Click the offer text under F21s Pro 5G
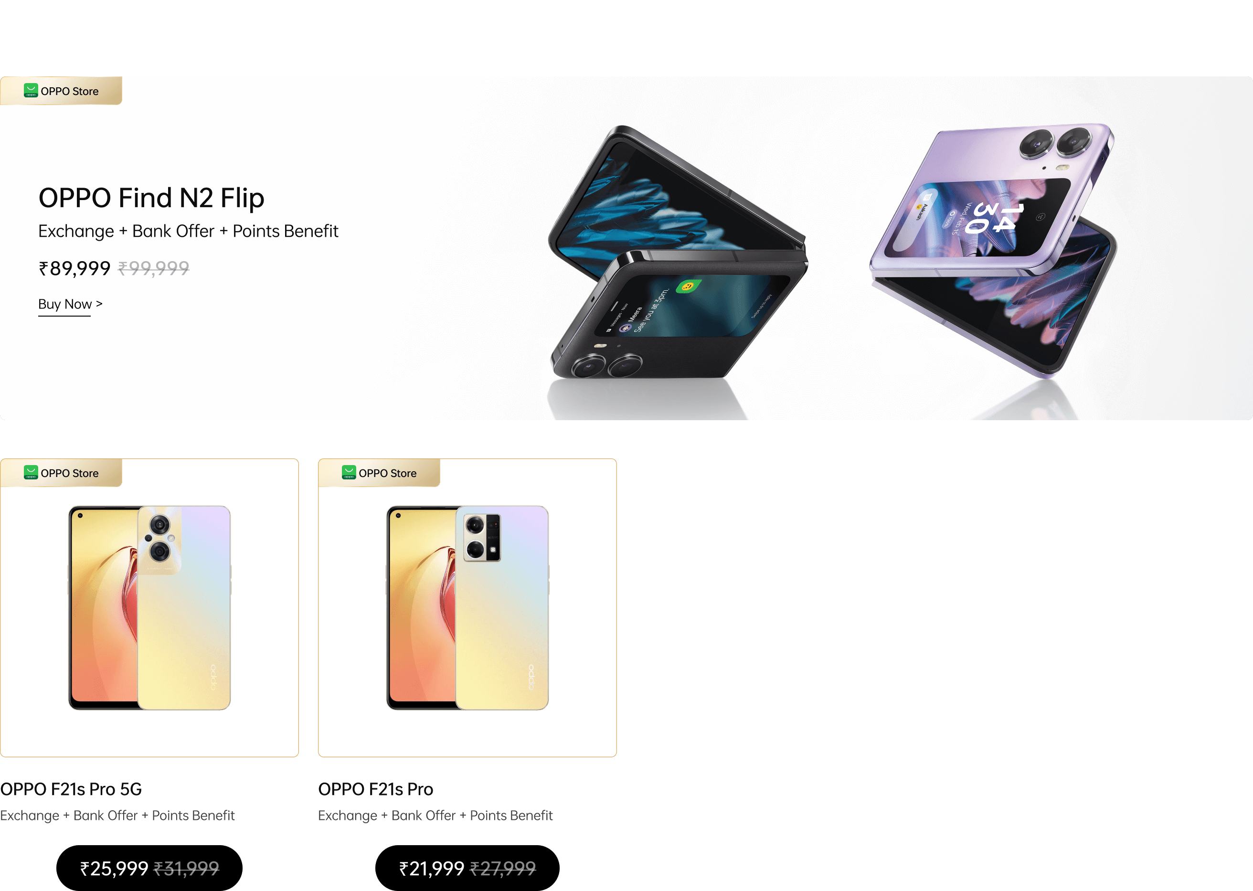1253x891 pixels. 117,815
